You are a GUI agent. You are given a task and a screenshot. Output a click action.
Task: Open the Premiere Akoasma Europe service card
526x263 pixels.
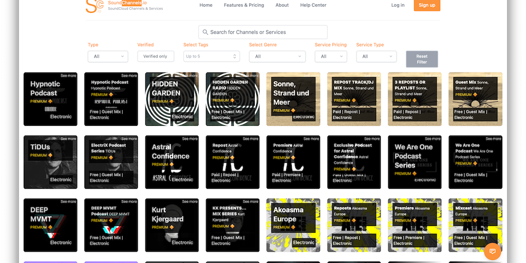click(x=415, y=225)
